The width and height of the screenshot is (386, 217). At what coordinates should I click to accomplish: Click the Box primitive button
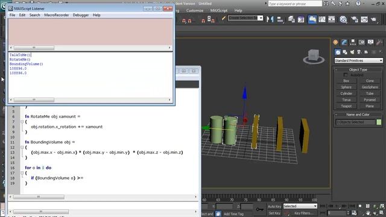[346, 81]
